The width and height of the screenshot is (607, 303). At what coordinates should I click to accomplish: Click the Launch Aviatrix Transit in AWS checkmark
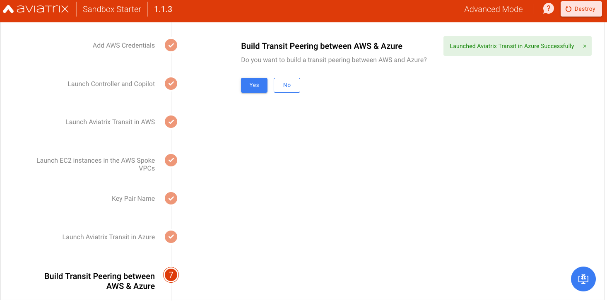171,122
